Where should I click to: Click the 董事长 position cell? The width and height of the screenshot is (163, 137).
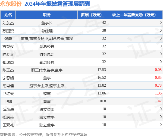(x=47, y=23)
